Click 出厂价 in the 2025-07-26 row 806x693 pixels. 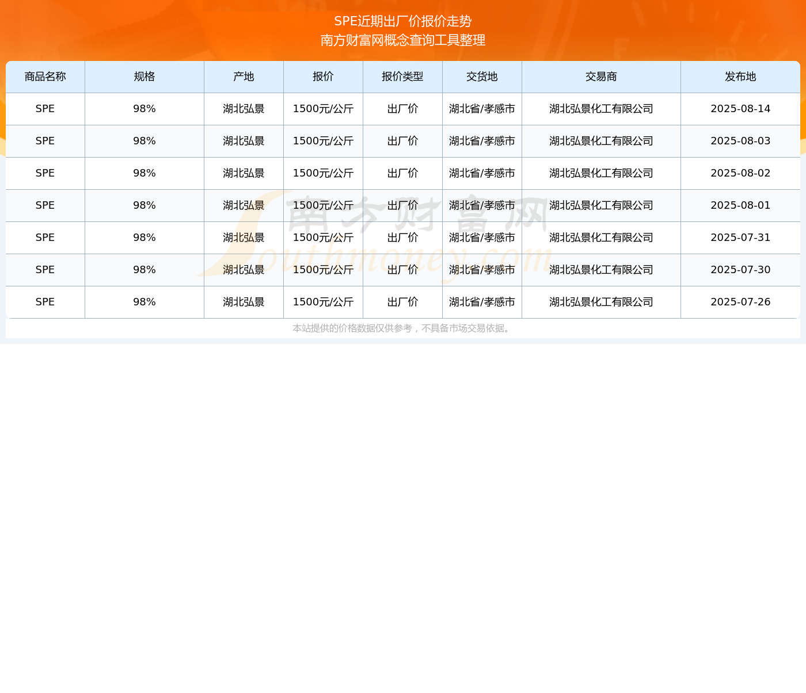coord(402,302)
